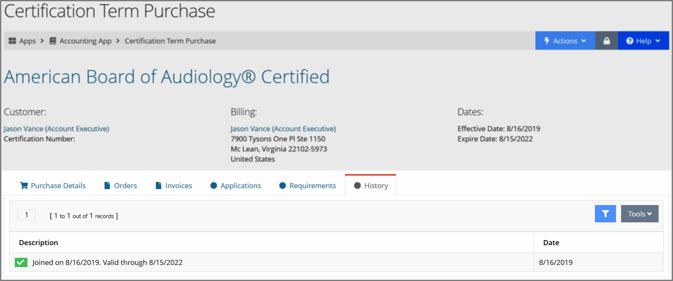The height and width of the screenshot is (281, 673).
Task: Click the green checkmark on the Joined row
Action: point(21,262)
